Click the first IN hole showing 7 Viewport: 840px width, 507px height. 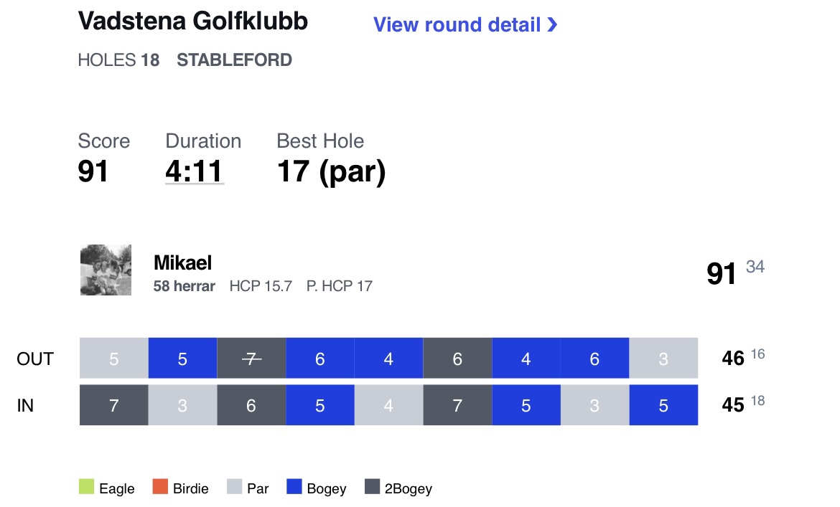114,405
